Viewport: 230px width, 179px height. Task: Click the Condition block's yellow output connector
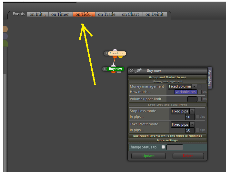(x=120, y=57)
